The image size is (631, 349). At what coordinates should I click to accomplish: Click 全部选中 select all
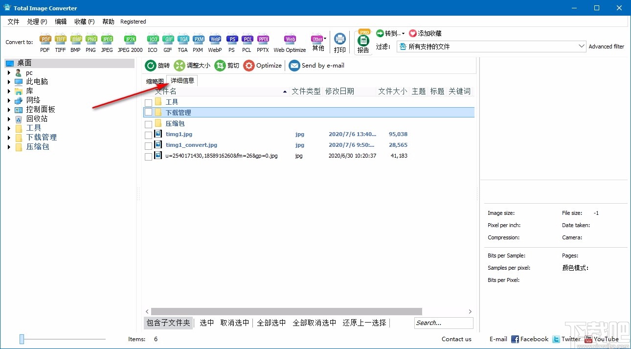[x=271, y=323]
